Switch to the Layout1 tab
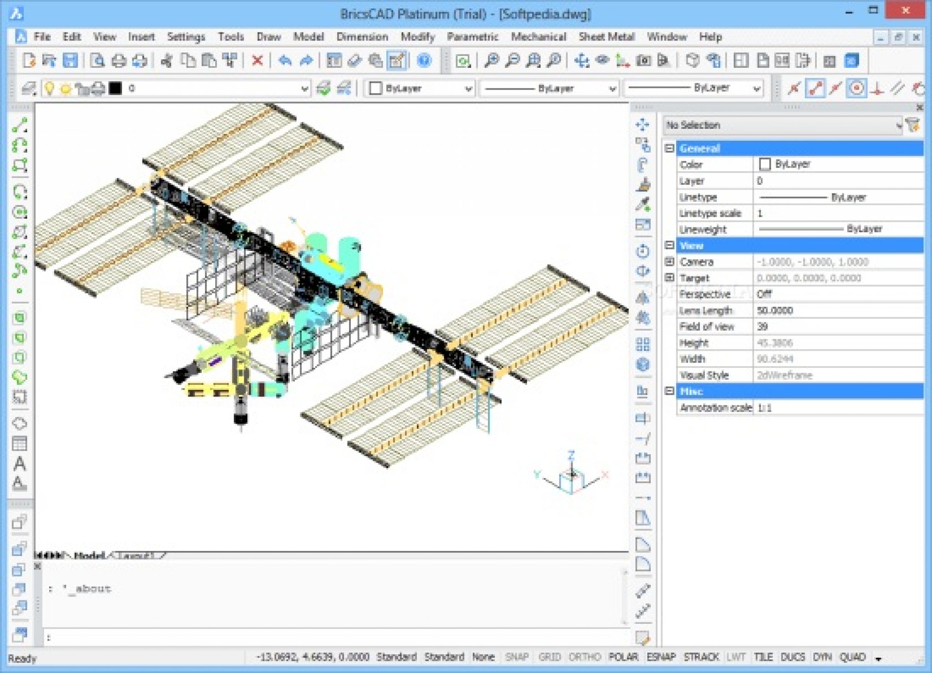 137,556
